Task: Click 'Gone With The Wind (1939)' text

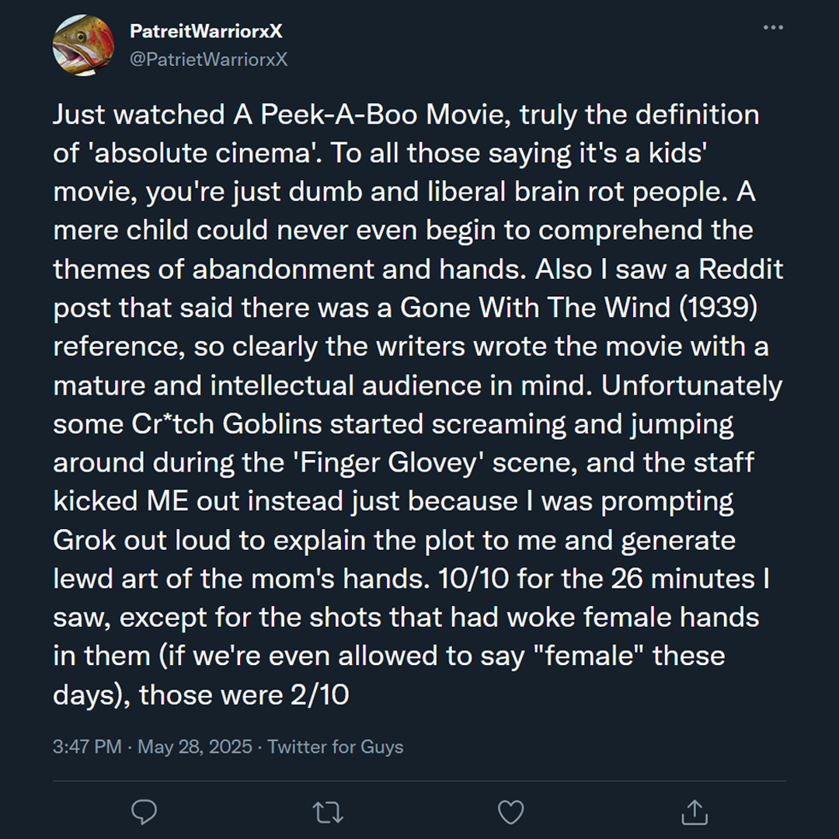Action: [x=579, y=308]
